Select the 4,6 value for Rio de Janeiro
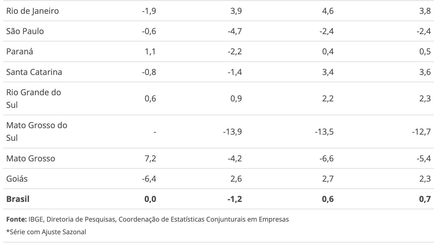Viewport: 440px width, 251px height. pos(328,11)
